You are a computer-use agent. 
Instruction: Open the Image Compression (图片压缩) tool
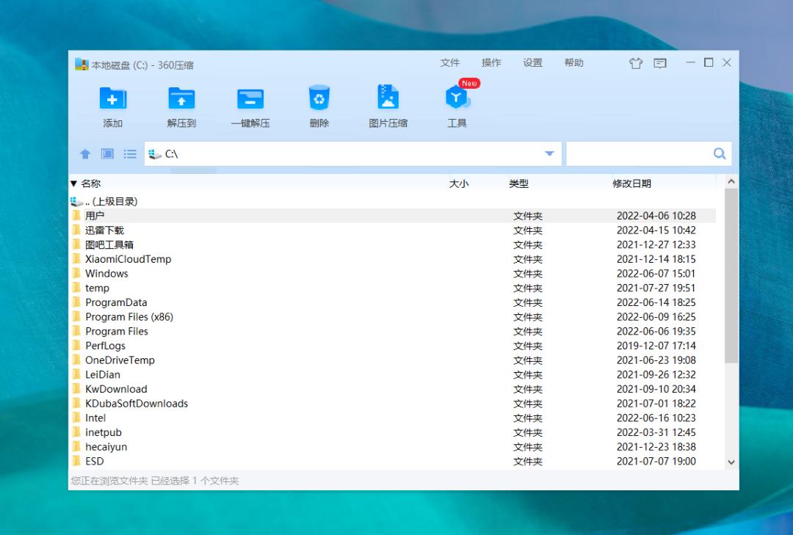[388, 98]
